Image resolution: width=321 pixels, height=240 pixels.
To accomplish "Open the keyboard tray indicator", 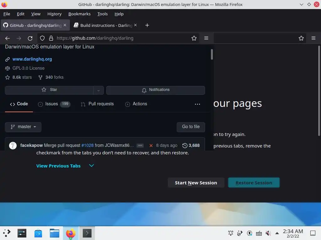I will tap(259, 233).
